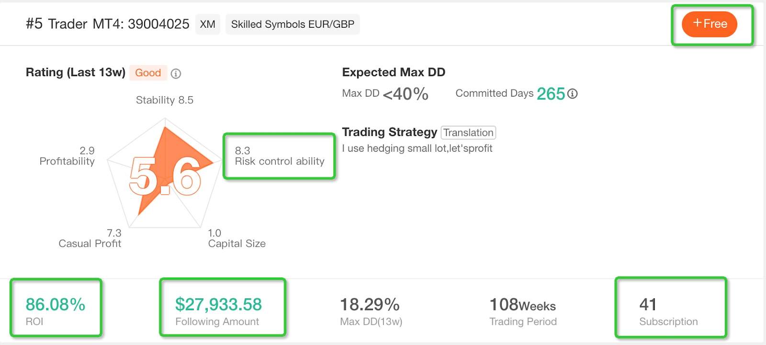Click the 5.6 score on the radar chart
The height and width of the screenshot is (345, 766).
[165, 176]
